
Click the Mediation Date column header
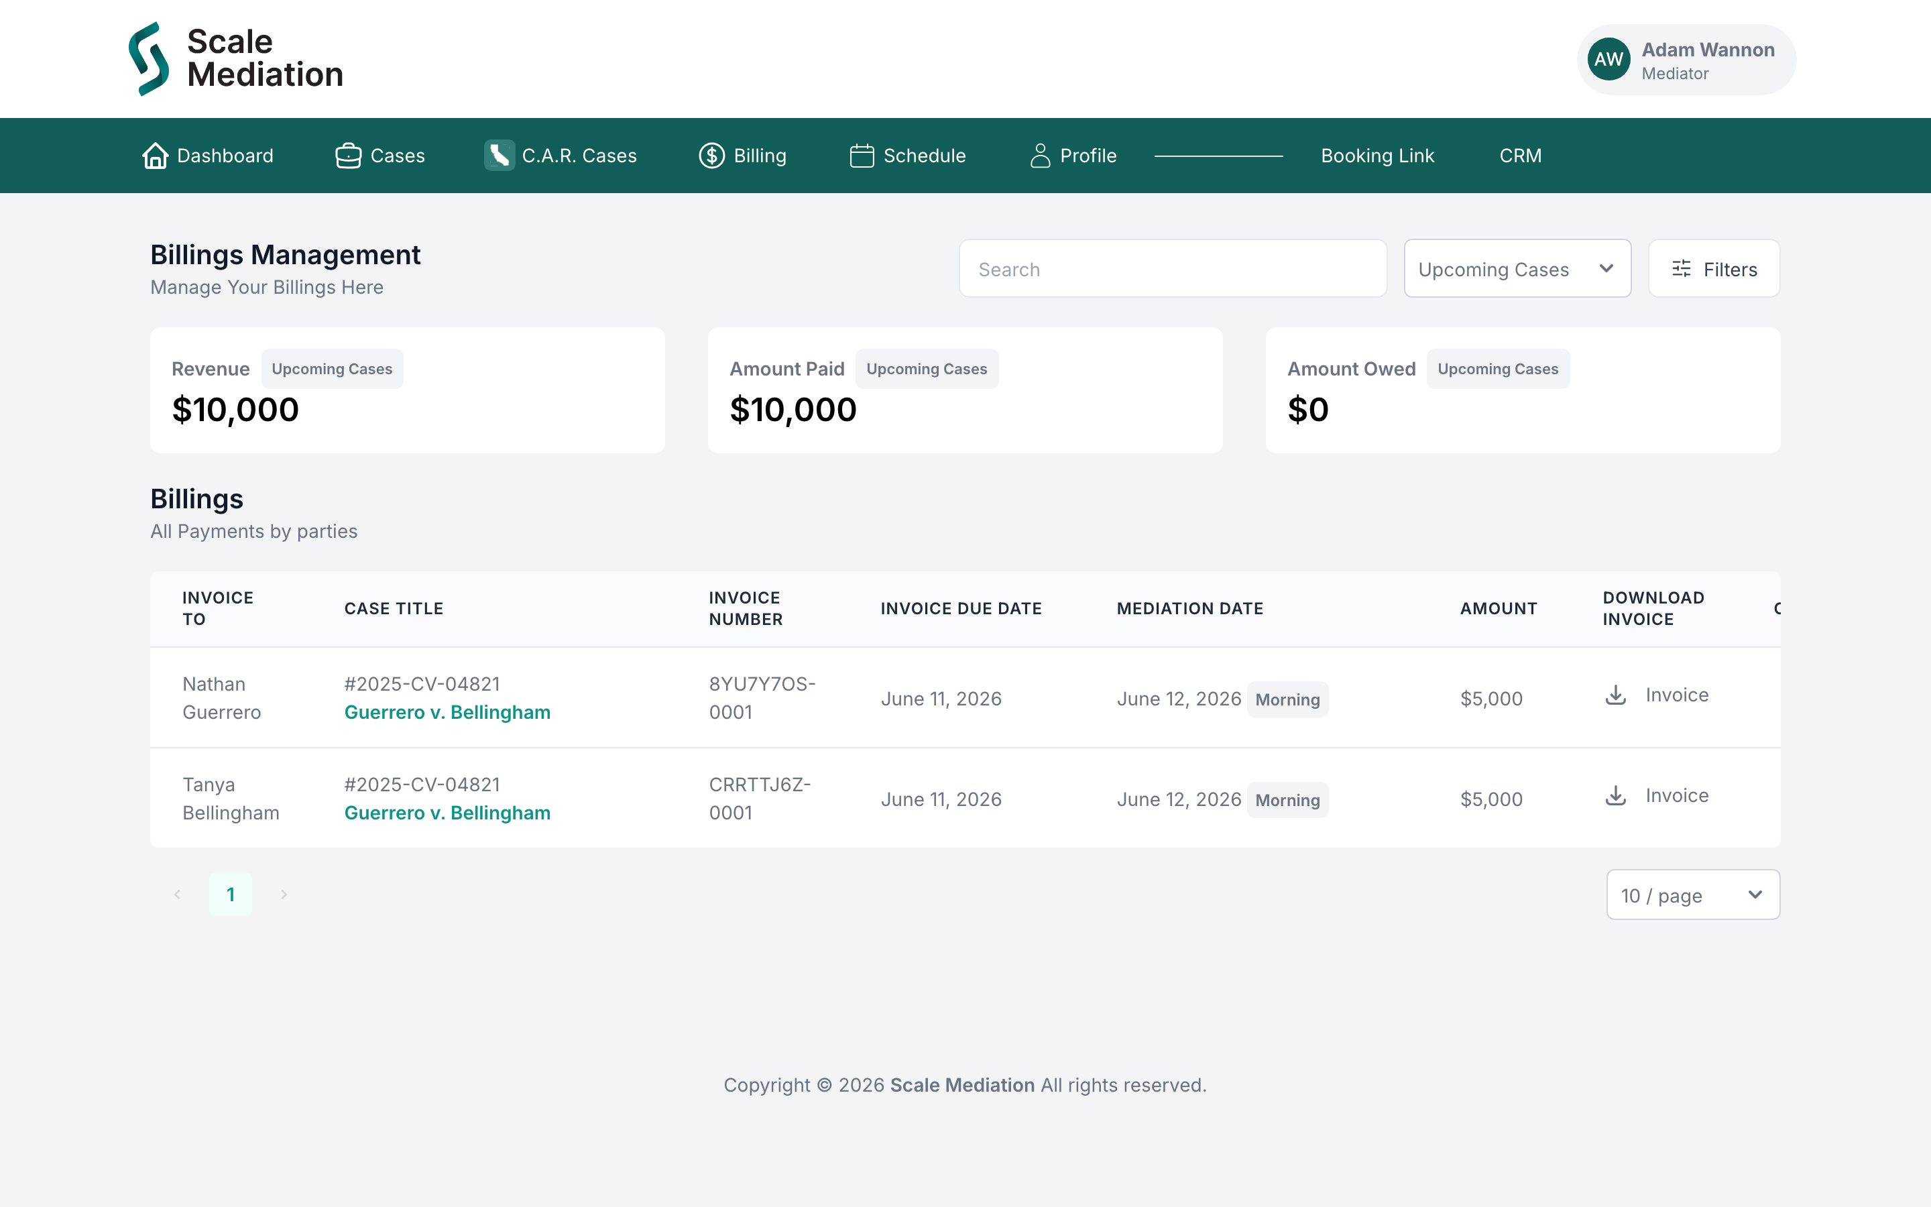click(1189, 608)
